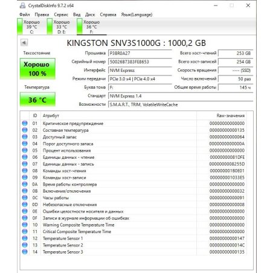Click status icon for Critical Composite Temperature Time
The image size is (273, 273).
click(25, 231)
